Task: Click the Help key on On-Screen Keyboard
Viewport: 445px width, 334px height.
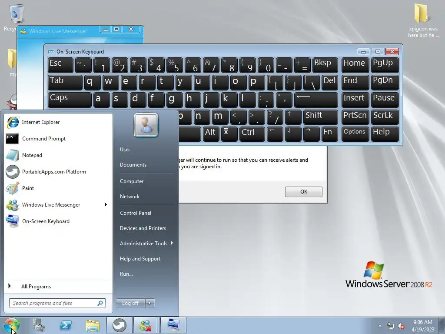Action: 385,134
